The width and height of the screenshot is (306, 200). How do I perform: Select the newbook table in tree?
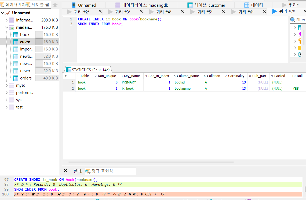(x=26, y=56)
